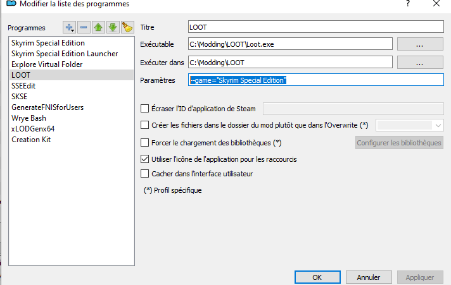Remove selected program with minus icon
Screen dimensions: 451x285
(84, 28)
